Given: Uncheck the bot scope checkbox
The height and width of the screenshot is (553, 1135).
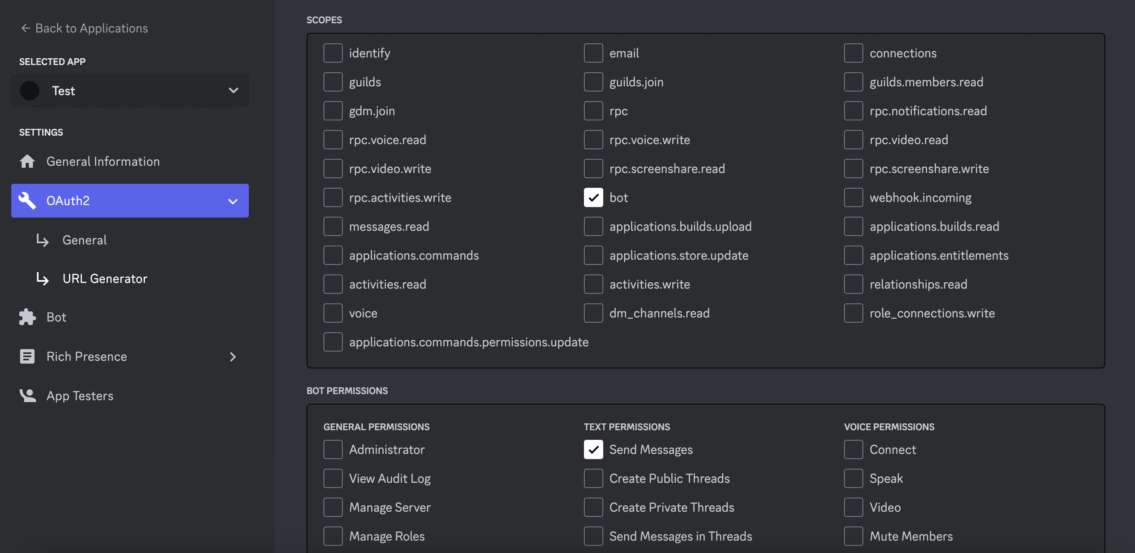Looking at the screenshot, I should [593, 197].
